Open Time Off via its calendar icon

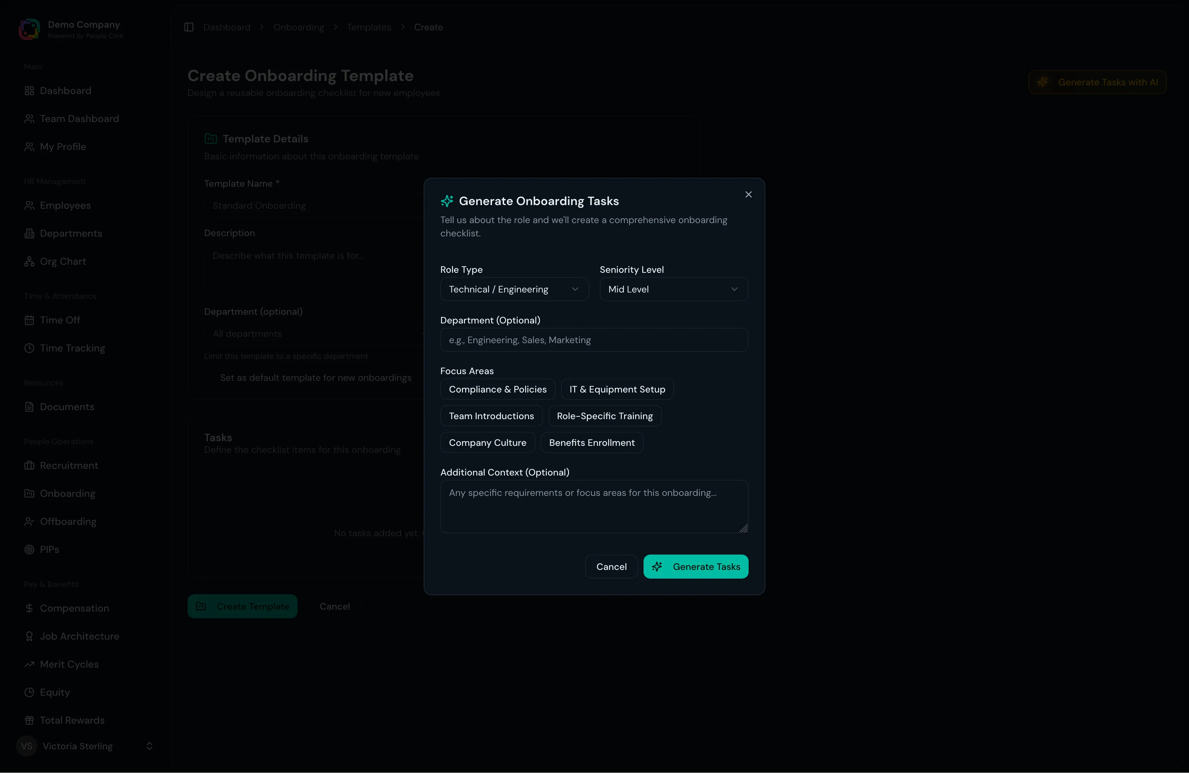click(29, 320)
